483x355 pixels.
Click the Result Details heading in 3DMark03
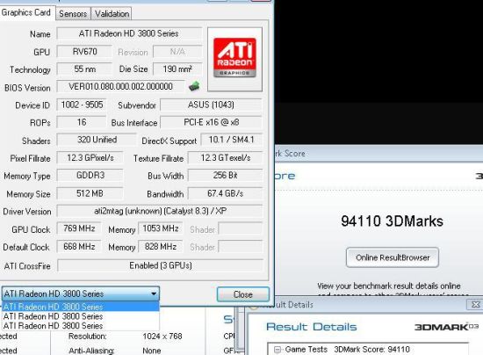click(x=312, y=327)
